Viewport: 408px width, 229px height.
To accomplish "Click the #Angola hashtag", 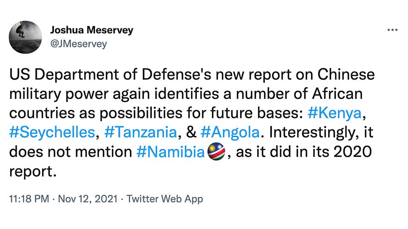I will click(x=230, y=133).
